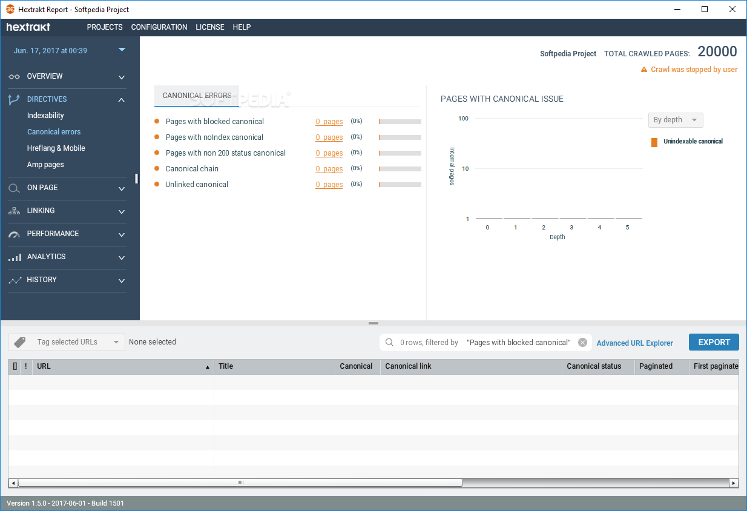
Task: Click the progress bar for Unlinked canonical
Action: [400, 185]
